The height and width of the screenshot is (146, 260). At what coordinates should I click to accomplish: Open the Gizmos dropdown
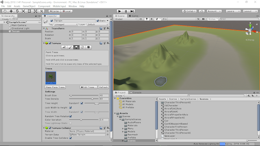coord(213,19)
